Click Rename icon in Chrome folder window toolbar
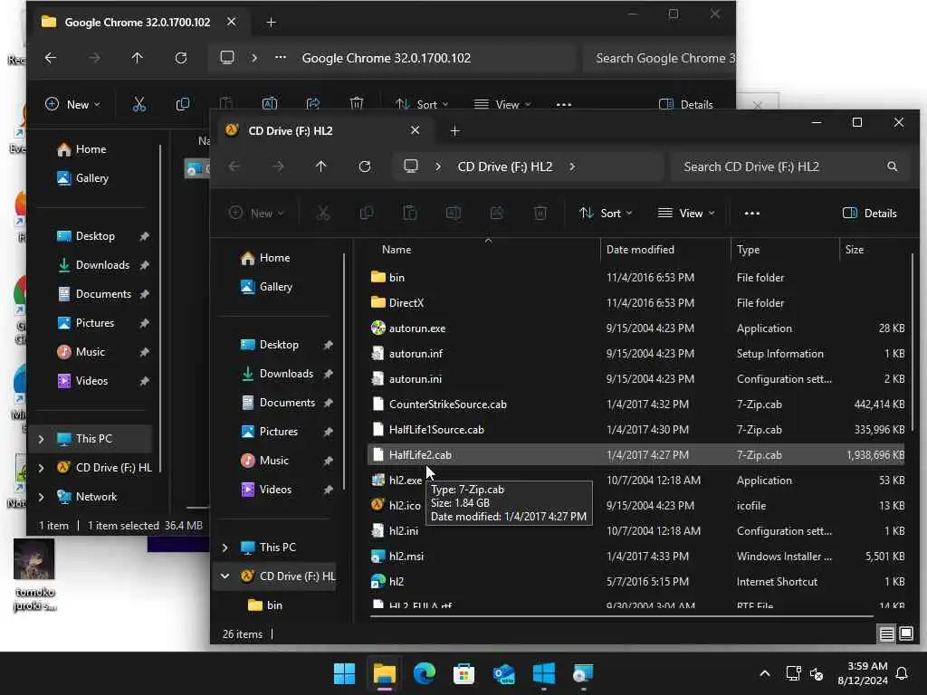Viewport: 927px width, 695px height. [270, 105]
